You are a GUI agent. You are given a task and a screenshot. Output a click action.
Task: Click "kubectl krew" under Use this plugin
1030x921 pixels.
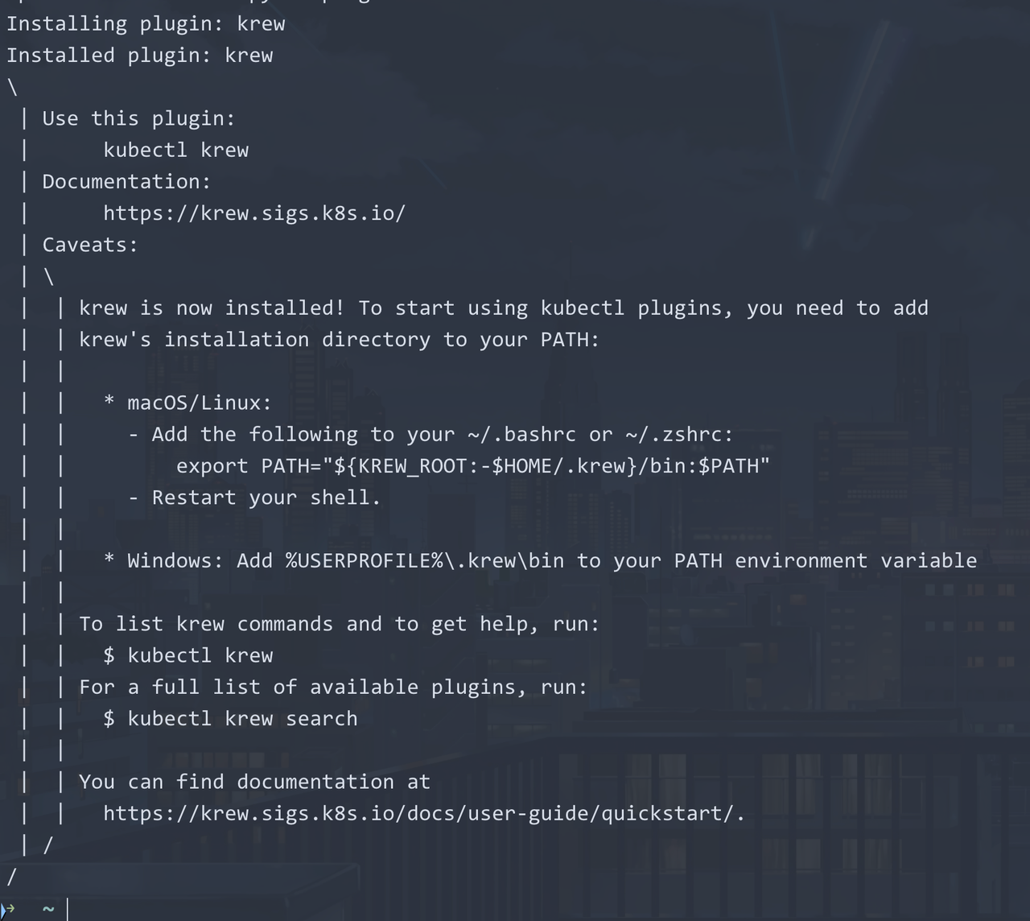pyautogui.click(x=175, y=151)
